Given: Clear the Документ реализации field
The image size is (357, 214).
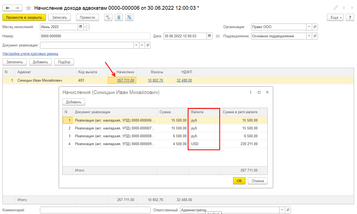Looking at the screenshot, I should click(142, 45).
